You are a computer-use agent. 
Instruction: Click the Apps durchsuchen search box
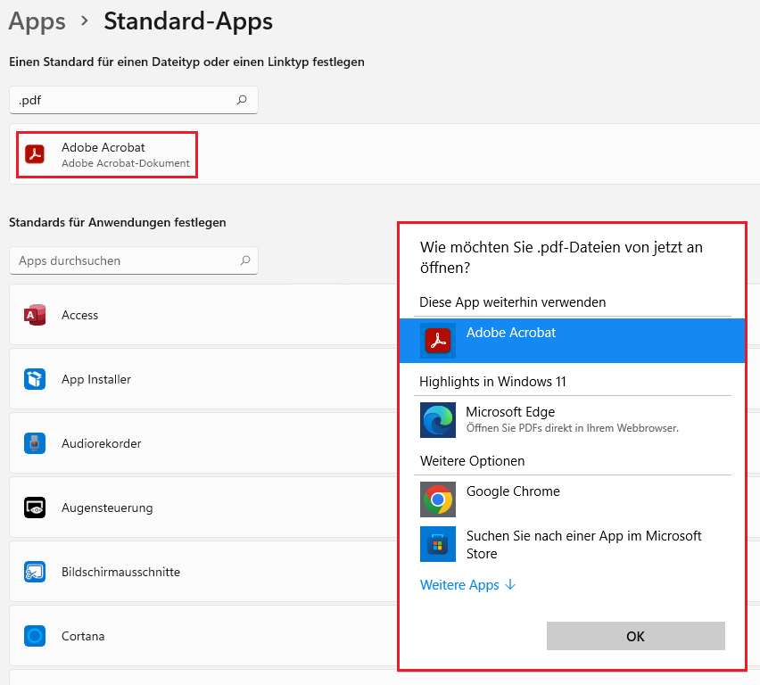(x=125, y=260)
